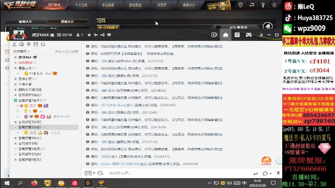Send a flower using the rose icon
This screenshot has width=335, height=188.
(x=278, y=173)
